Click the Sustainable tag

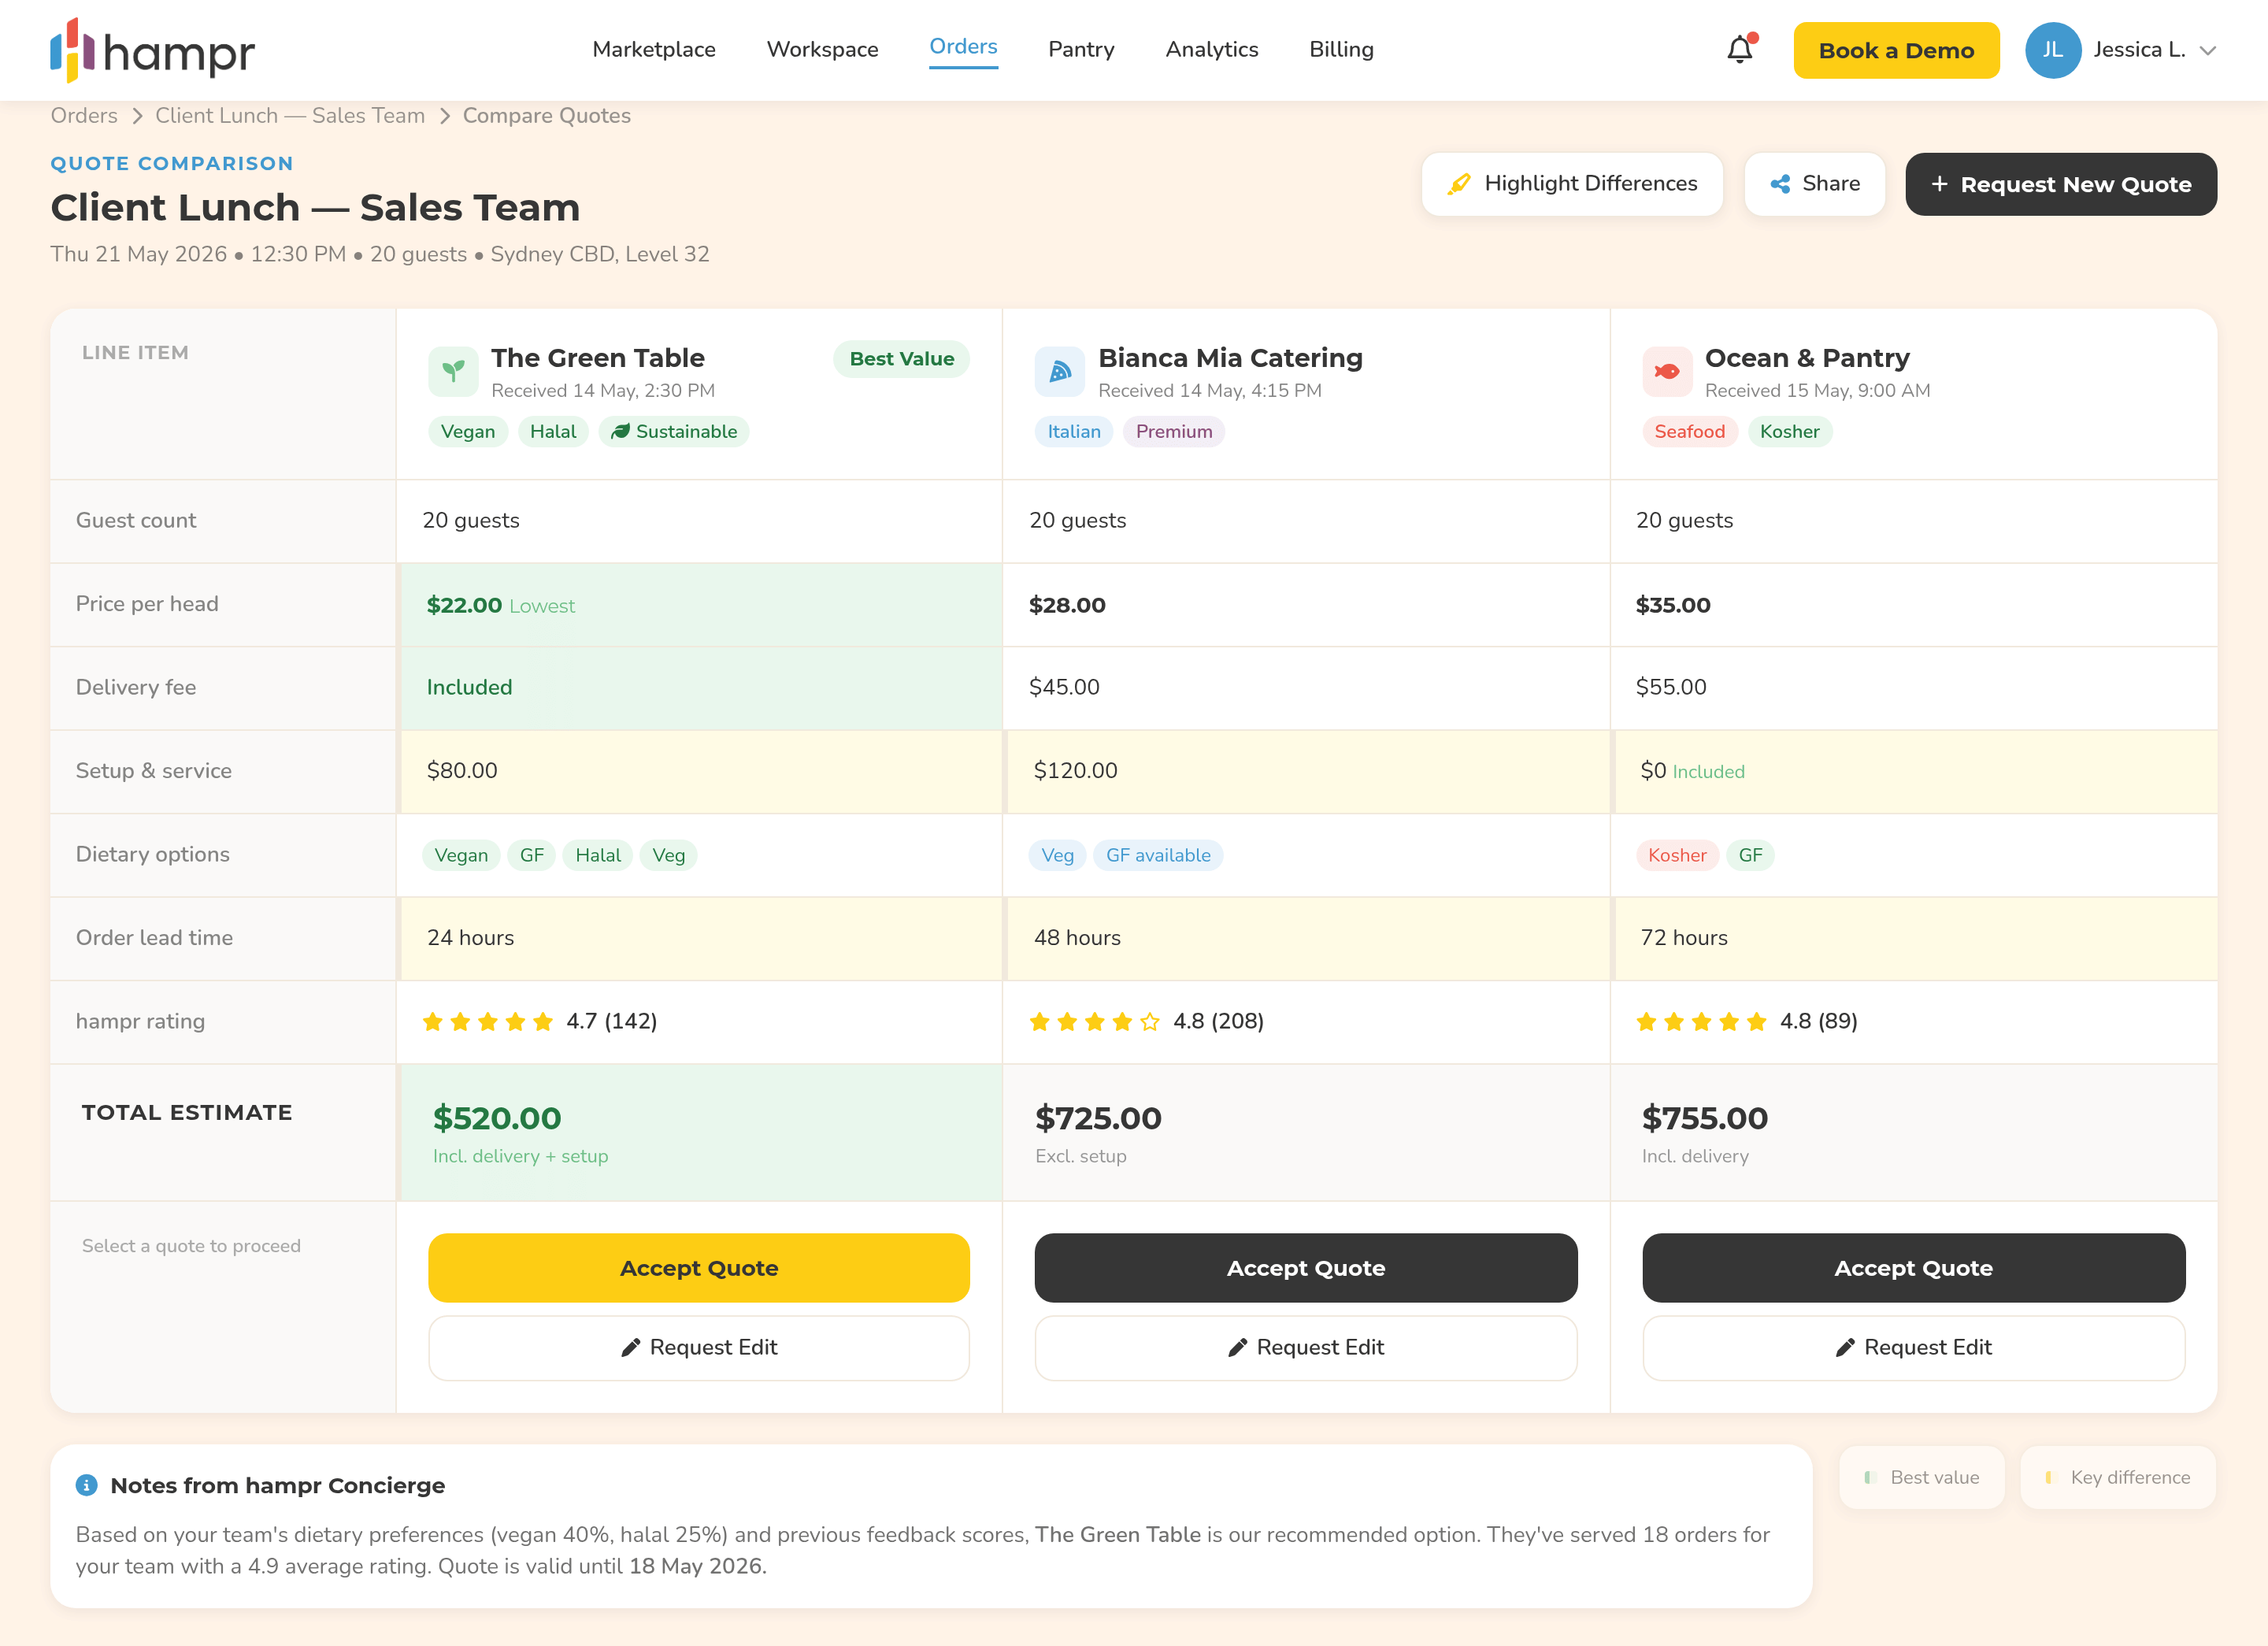[x=674, y=431]
